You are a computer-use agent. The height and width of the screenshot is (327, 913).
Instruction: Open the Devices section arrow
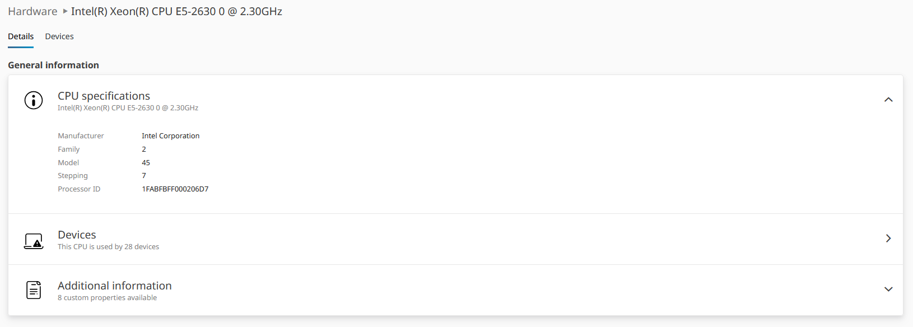[888, 239]
